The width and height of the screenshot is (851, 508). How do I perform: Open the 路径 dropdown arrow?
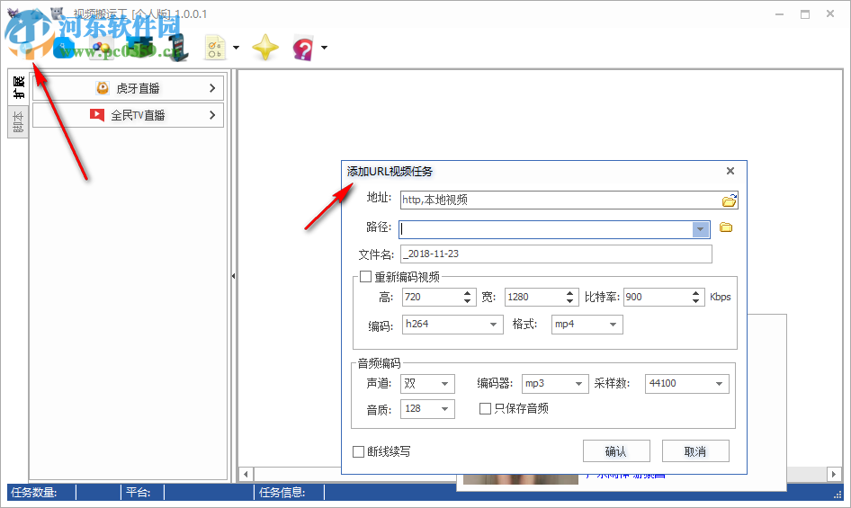click(x=701, y=229)
